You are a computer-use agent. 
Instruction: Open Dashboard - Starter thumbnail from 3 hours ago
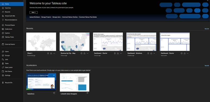point(108,42)
